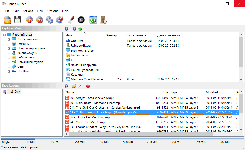This screenshot has width=245, height=150.
Task: Expand the OneDrive tree node
Action: click(x=9, y=71)
